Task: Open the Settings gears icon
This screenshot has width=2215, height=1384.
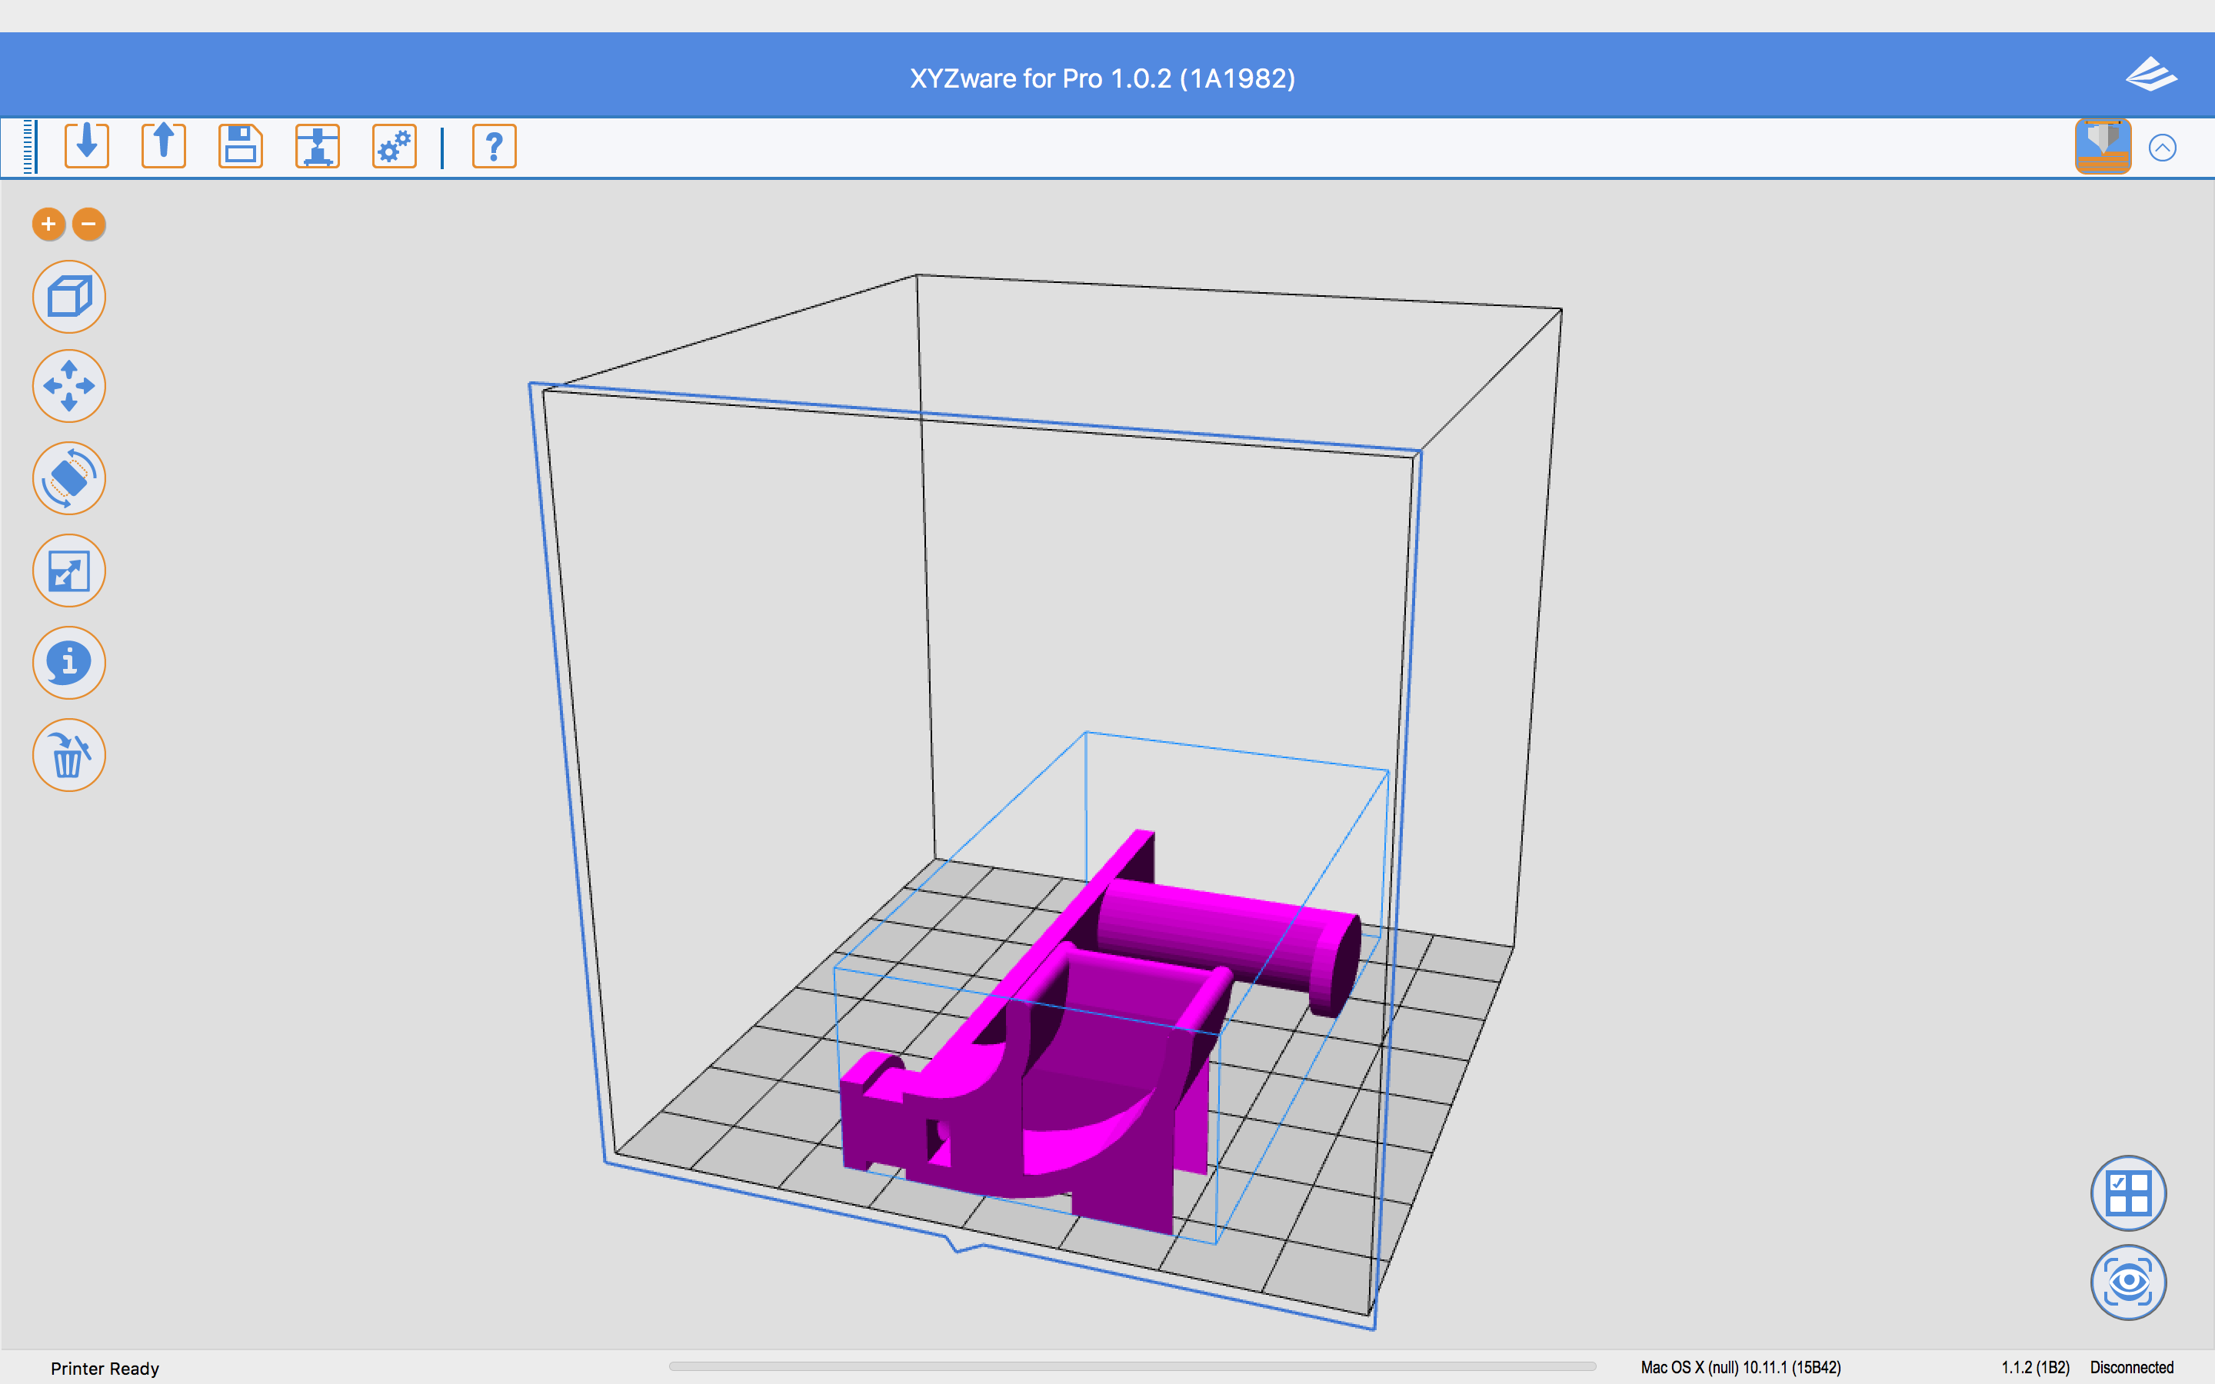Action: tap(395, 145)
